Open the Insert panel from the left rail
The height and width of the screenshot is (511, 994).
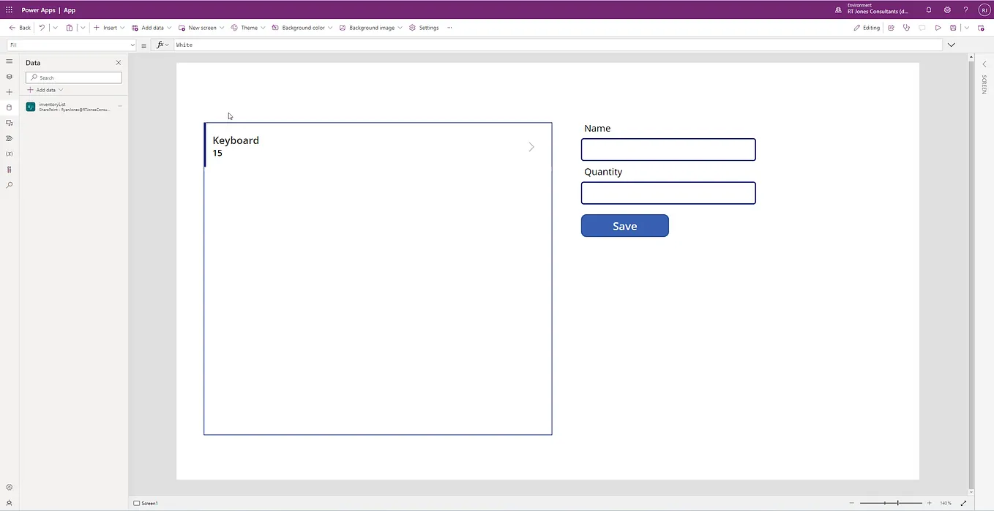[x=9, y=92]
